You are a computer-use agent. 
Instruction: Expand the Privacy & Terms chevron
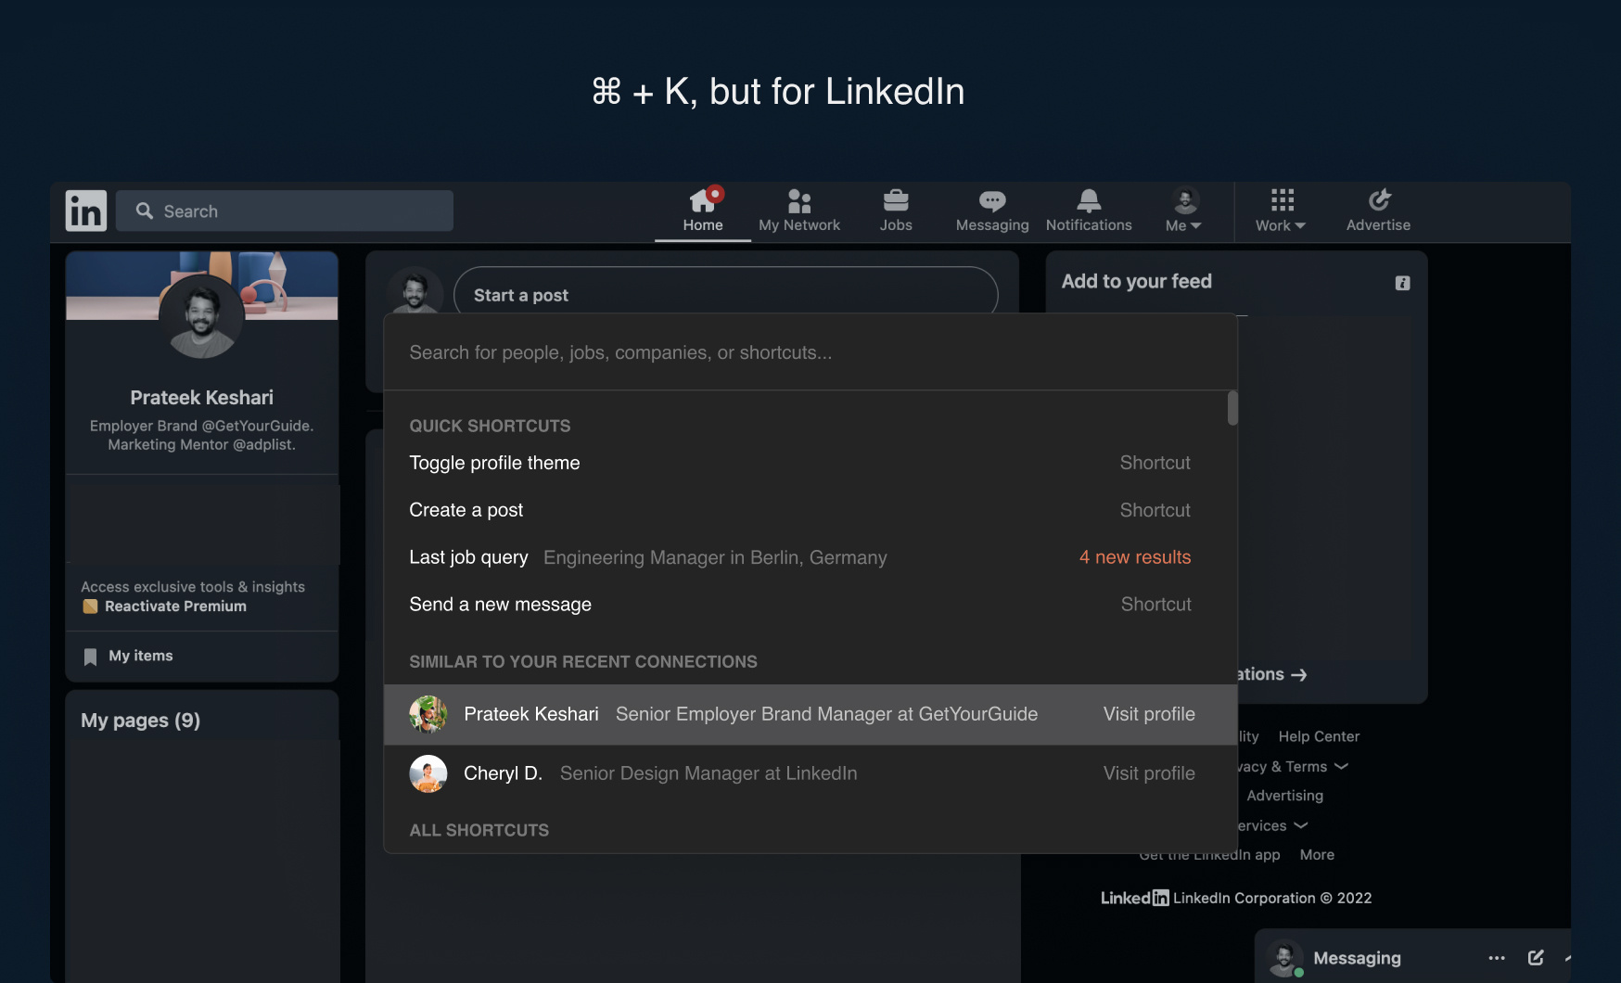(1341, 767)
